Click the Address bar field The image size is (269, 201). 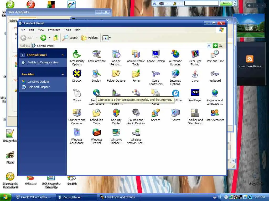click(x=121, y=46)
